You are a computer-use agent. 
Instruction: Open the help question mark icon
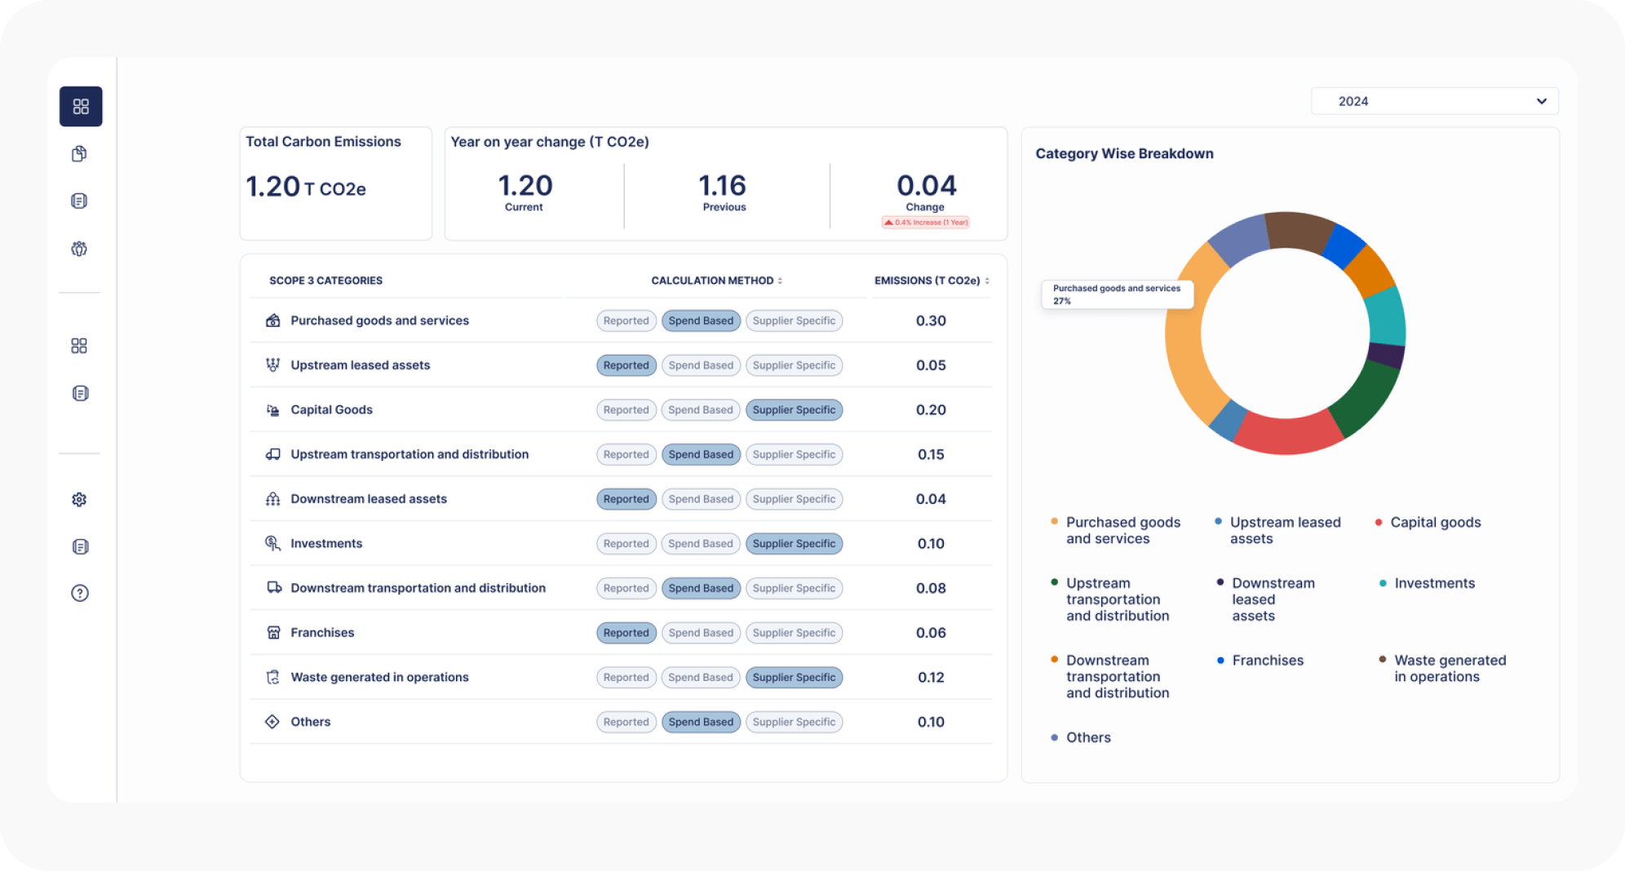point(79,593)
